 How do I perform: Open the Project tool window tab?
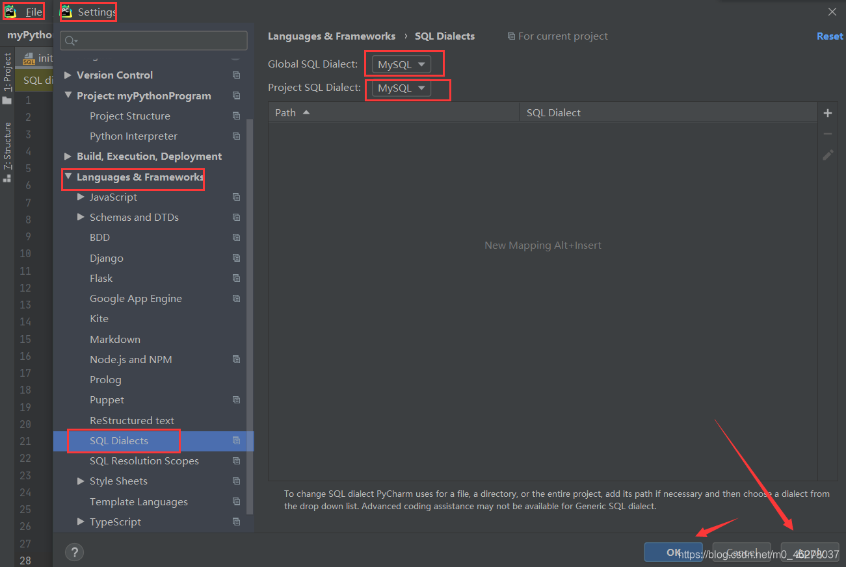[x=7, y=79]
